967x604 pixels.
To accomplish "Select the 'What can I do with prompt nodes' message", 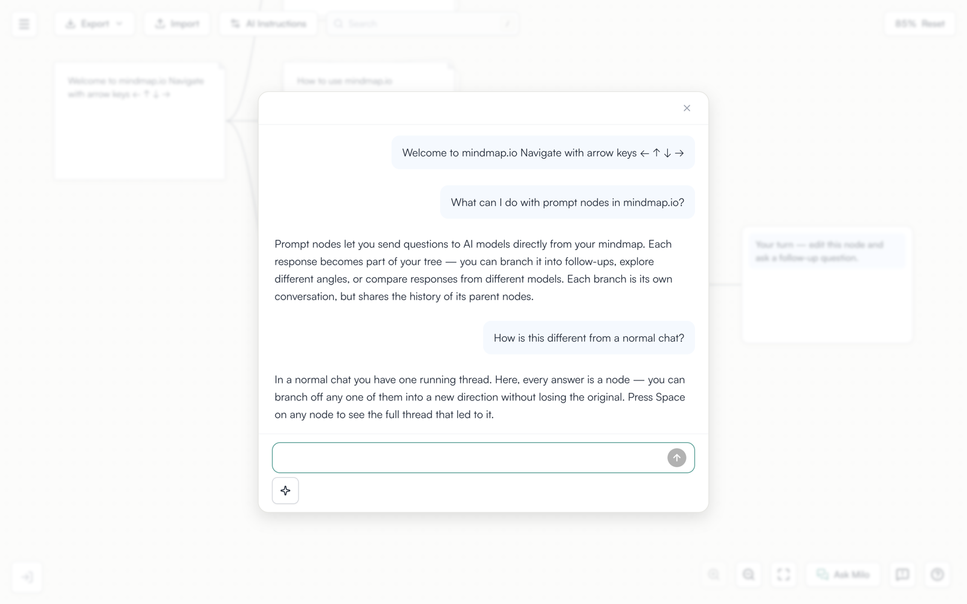I will coord(568,202).
